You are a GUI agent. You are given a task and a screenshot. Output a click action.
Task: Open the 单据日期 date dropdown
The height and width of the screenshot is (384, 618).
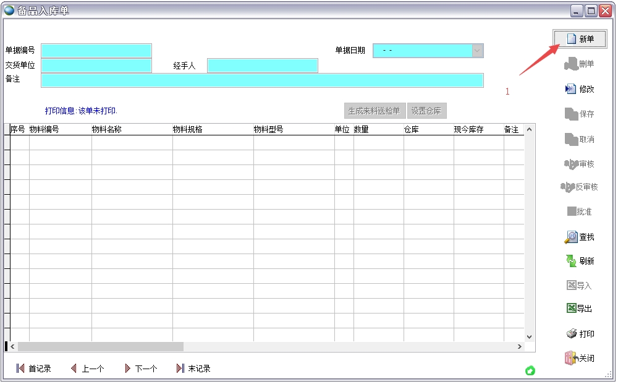(x=476, y=50)
